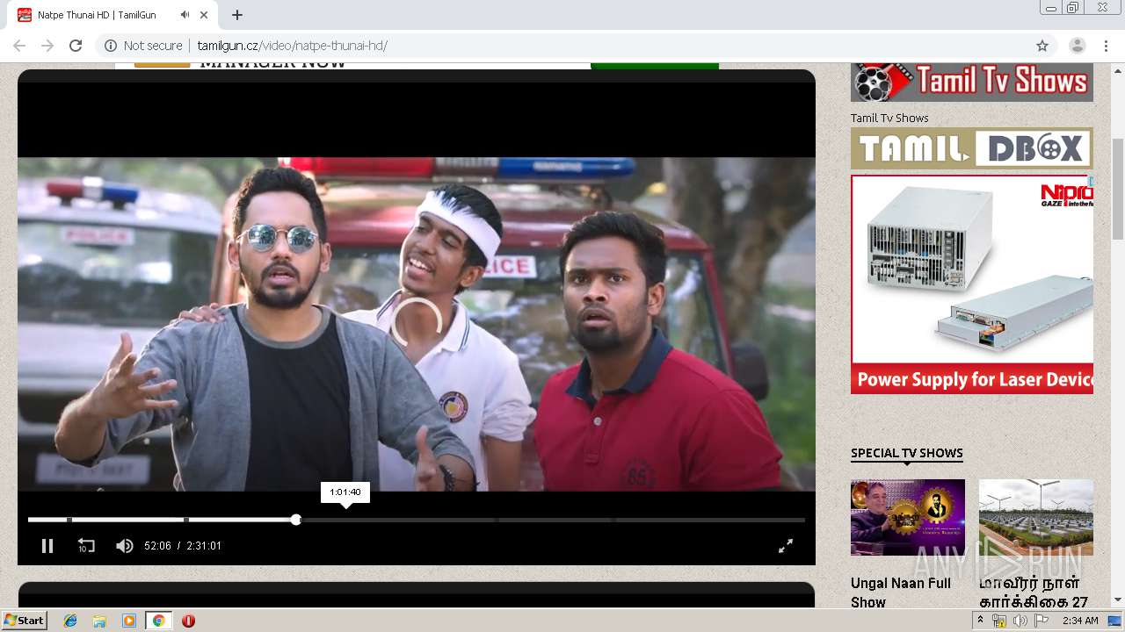The height and width of the screenshot is (632, 1125).
Task: Open the Ungal Naan Full Show link
Action: point(901,592)
